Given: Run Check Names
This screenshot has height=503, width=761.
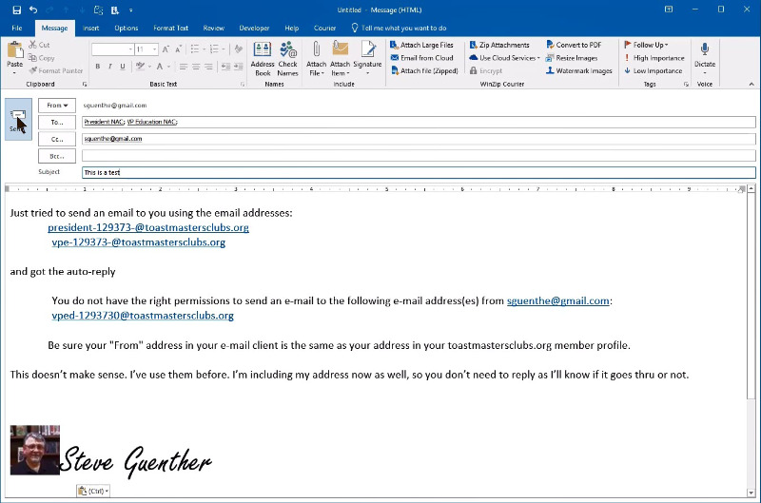Looking at the screenshot, I should (288, 59).
